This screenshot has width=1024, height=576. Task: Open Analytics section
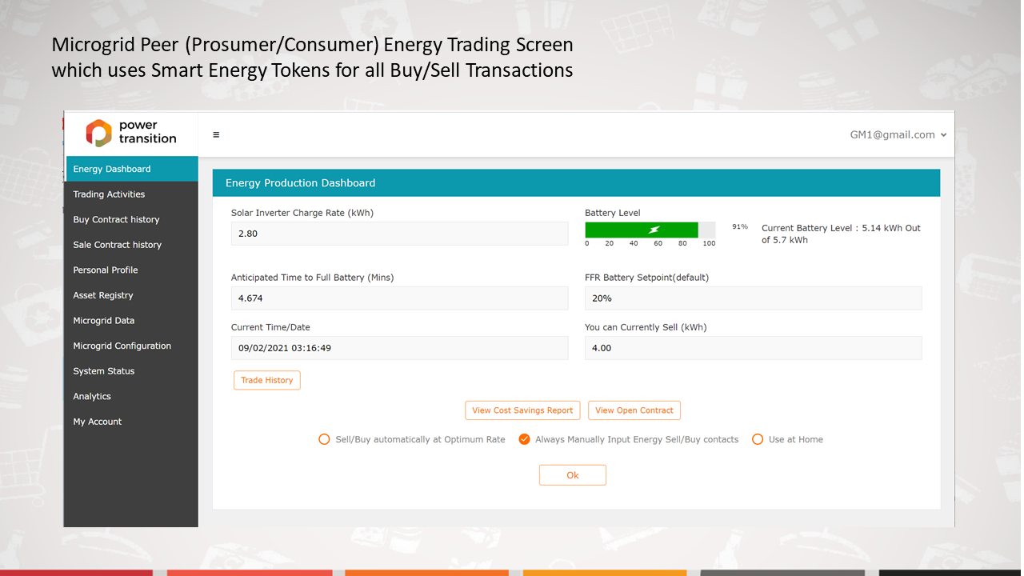click(x=131, y=396)
